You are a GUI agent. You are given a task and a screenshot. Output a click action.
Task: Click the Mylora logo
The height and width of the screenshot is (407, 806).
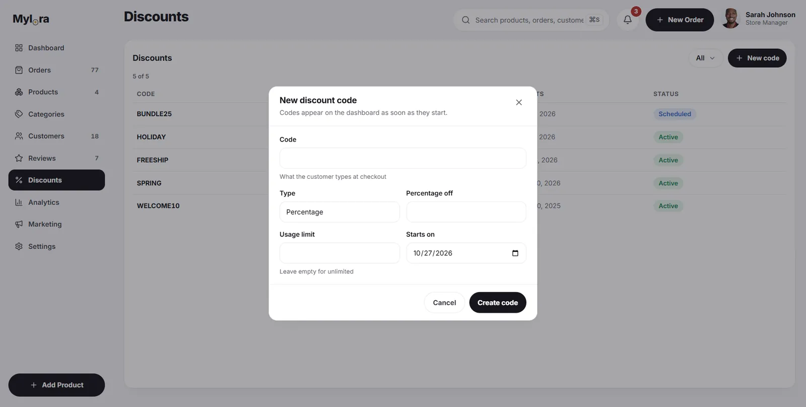pos(31,19)
